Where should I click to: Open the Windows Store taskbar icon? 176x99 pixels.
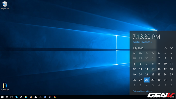[21, 97]
